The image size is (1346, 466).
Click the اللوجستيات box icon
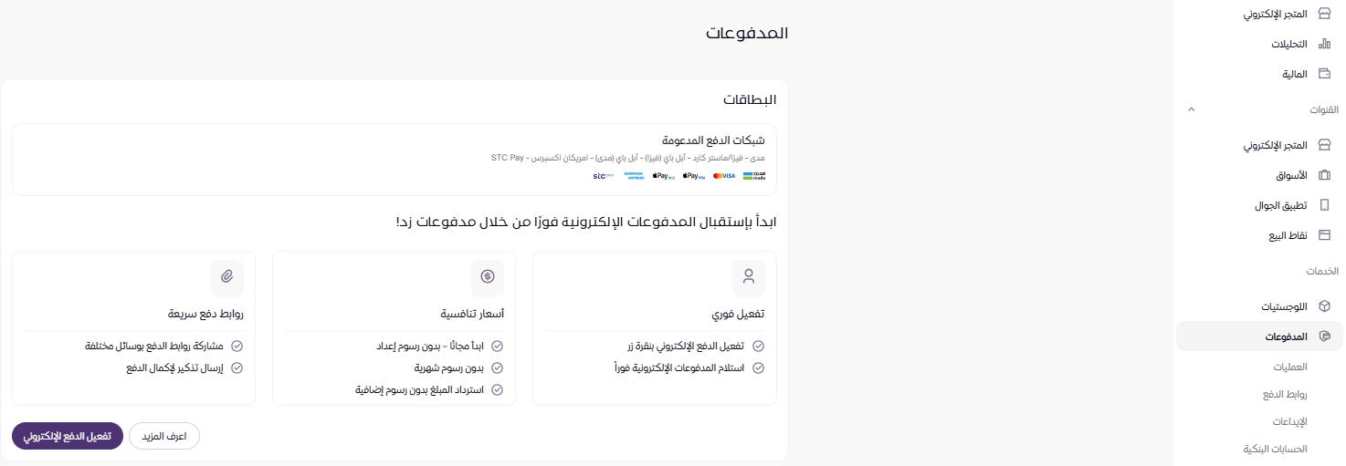(1324, 306)
